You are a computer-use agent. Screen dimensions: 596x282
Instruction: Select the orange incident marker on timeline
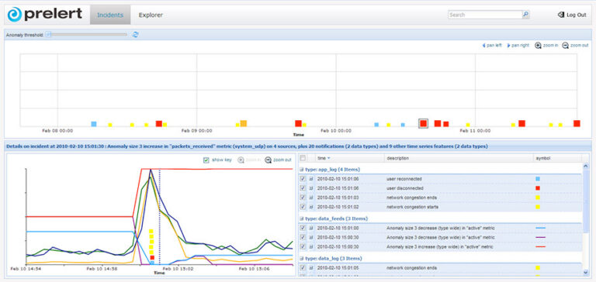[x=243, y=123]
